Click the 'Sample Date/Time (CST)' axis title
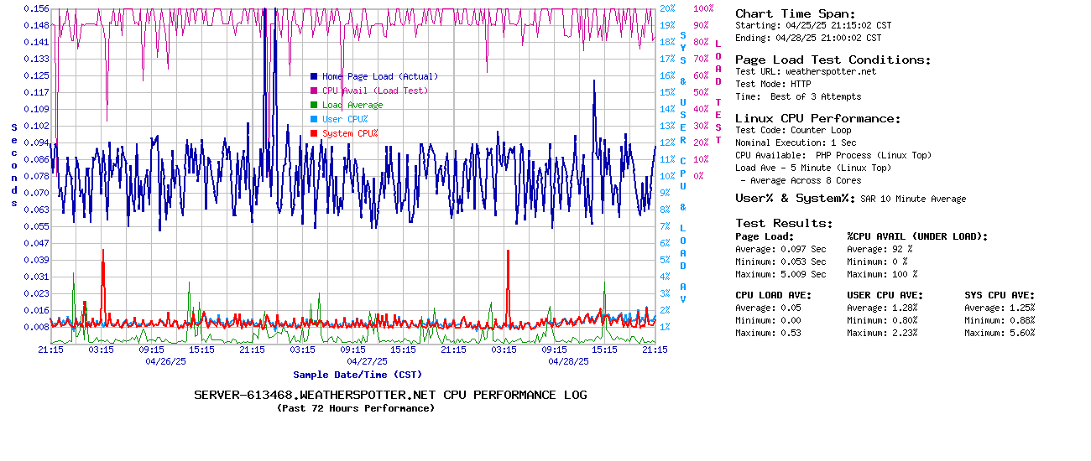 (x=358, y=375)
